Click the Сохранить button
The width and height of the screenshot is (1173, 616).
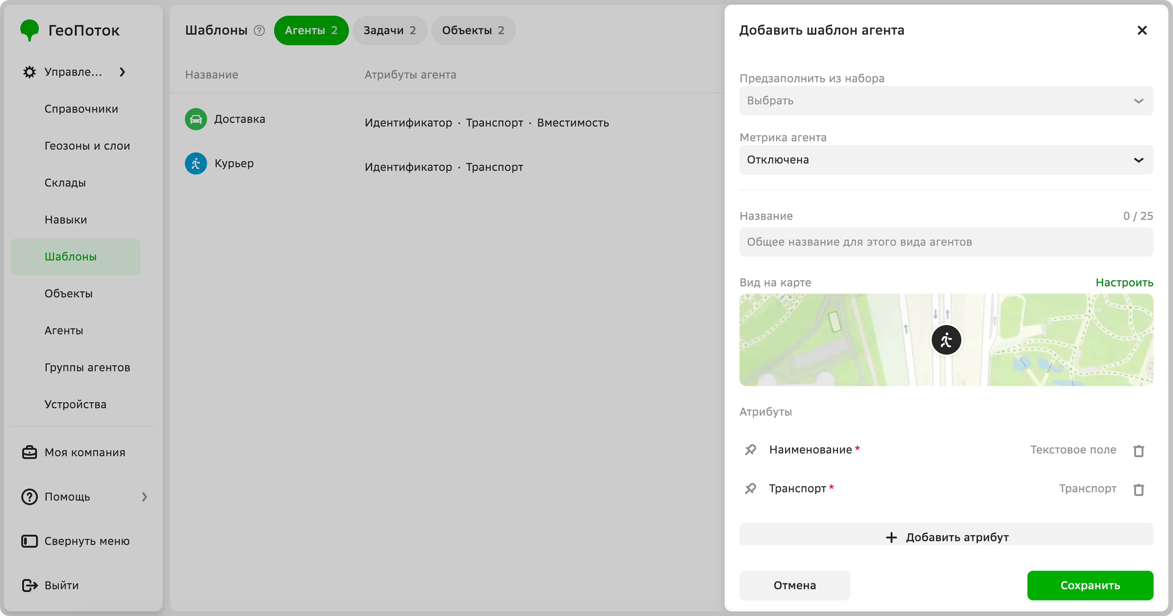tap(1090, 586)
